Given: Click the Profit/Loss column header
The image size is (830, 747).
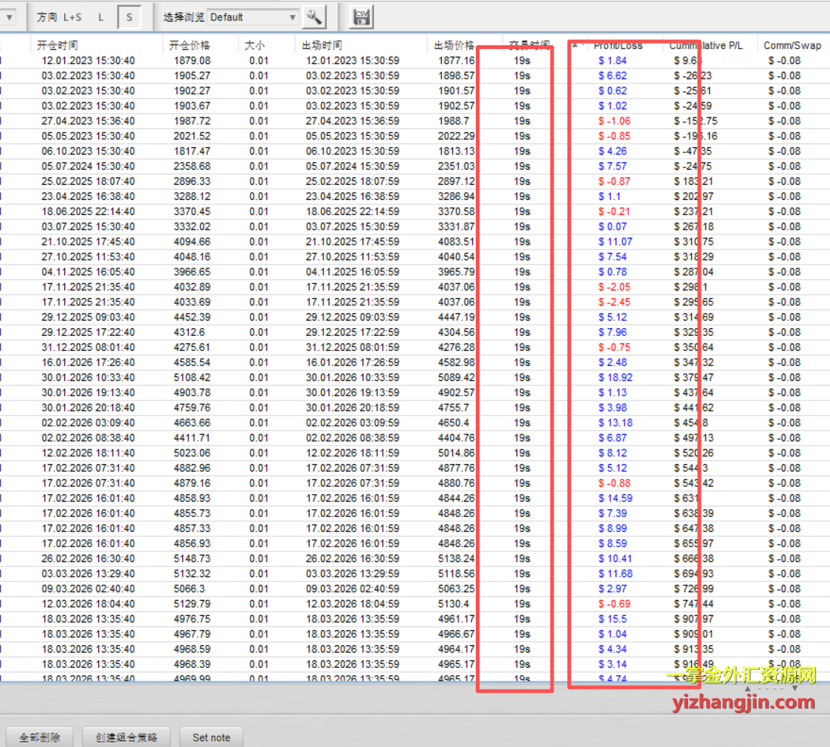Looking at the screenshot, I should tap(618, 45).
